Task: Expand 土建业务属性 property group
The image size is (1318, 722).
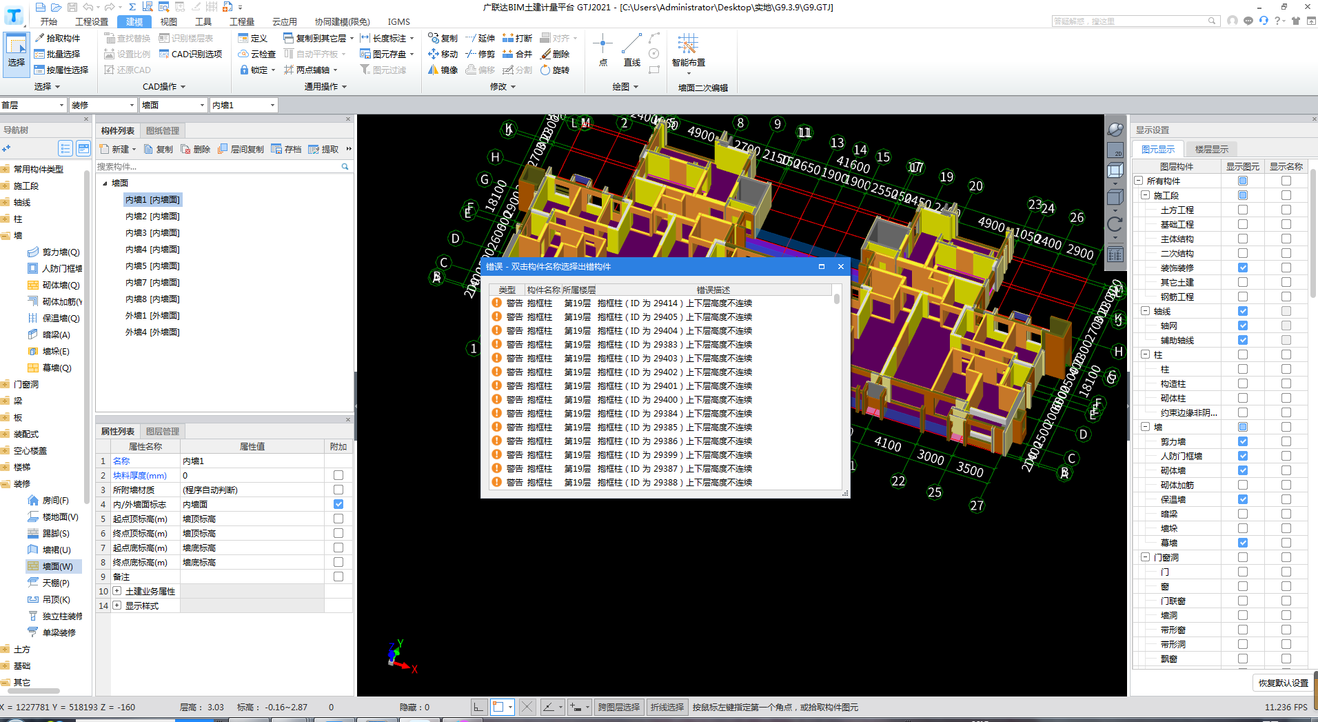Action: [117, 592]
